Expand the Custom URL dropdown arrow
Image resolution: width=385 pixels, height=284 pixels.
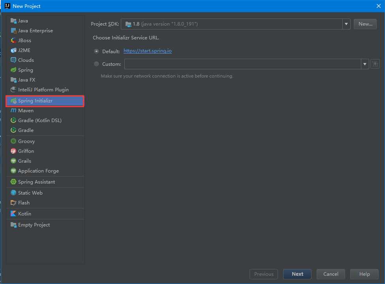tap(365, 64)
